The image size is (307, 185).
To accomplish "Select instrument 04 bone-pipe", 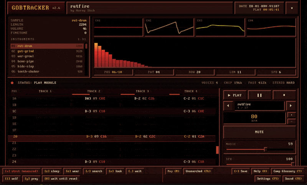I will tap(47, 61).
